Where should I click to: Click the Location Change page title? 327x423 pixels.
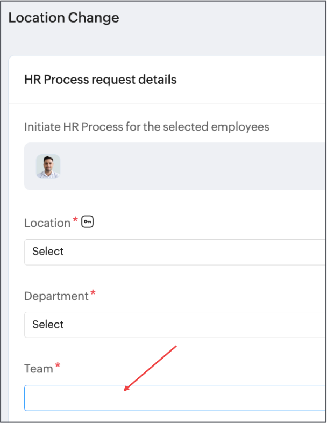pos(63,18)
